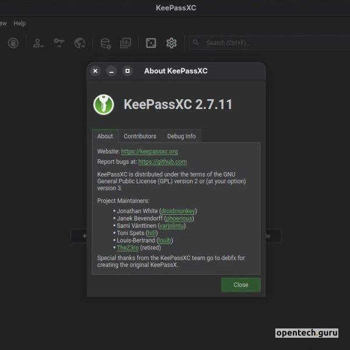Screen dimensions: 350x350
Task: Open the TheZ3ro retired maintainer link
Action: (128, 247)
